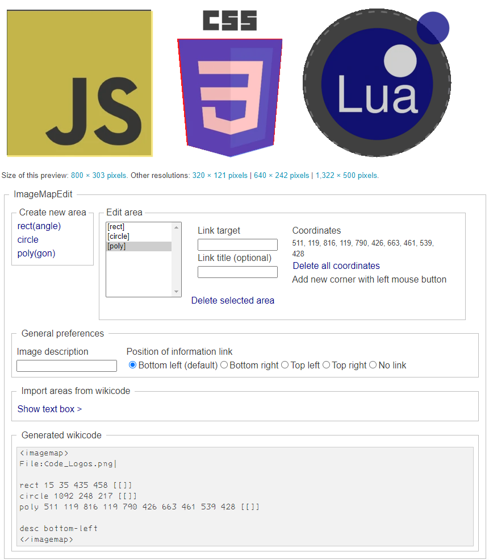
Task: Click Delete selected area
Action: [x=232, y=300]
